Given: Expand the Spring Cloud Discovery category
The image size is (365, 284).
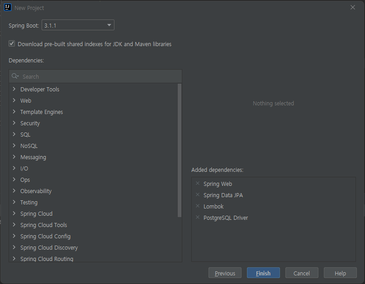Looking at the screenshot, I should (x=14, y=247).
